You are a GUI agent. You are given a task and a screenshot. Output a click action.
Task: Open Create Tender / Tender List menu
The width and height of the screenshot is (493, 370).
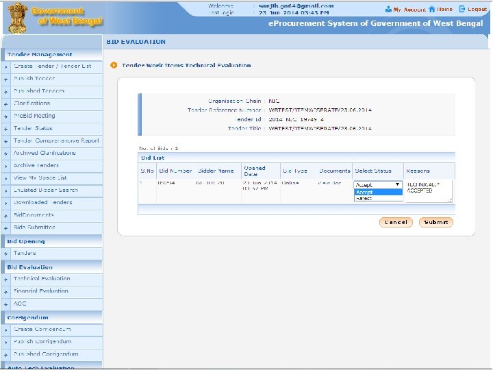(53, 66)
